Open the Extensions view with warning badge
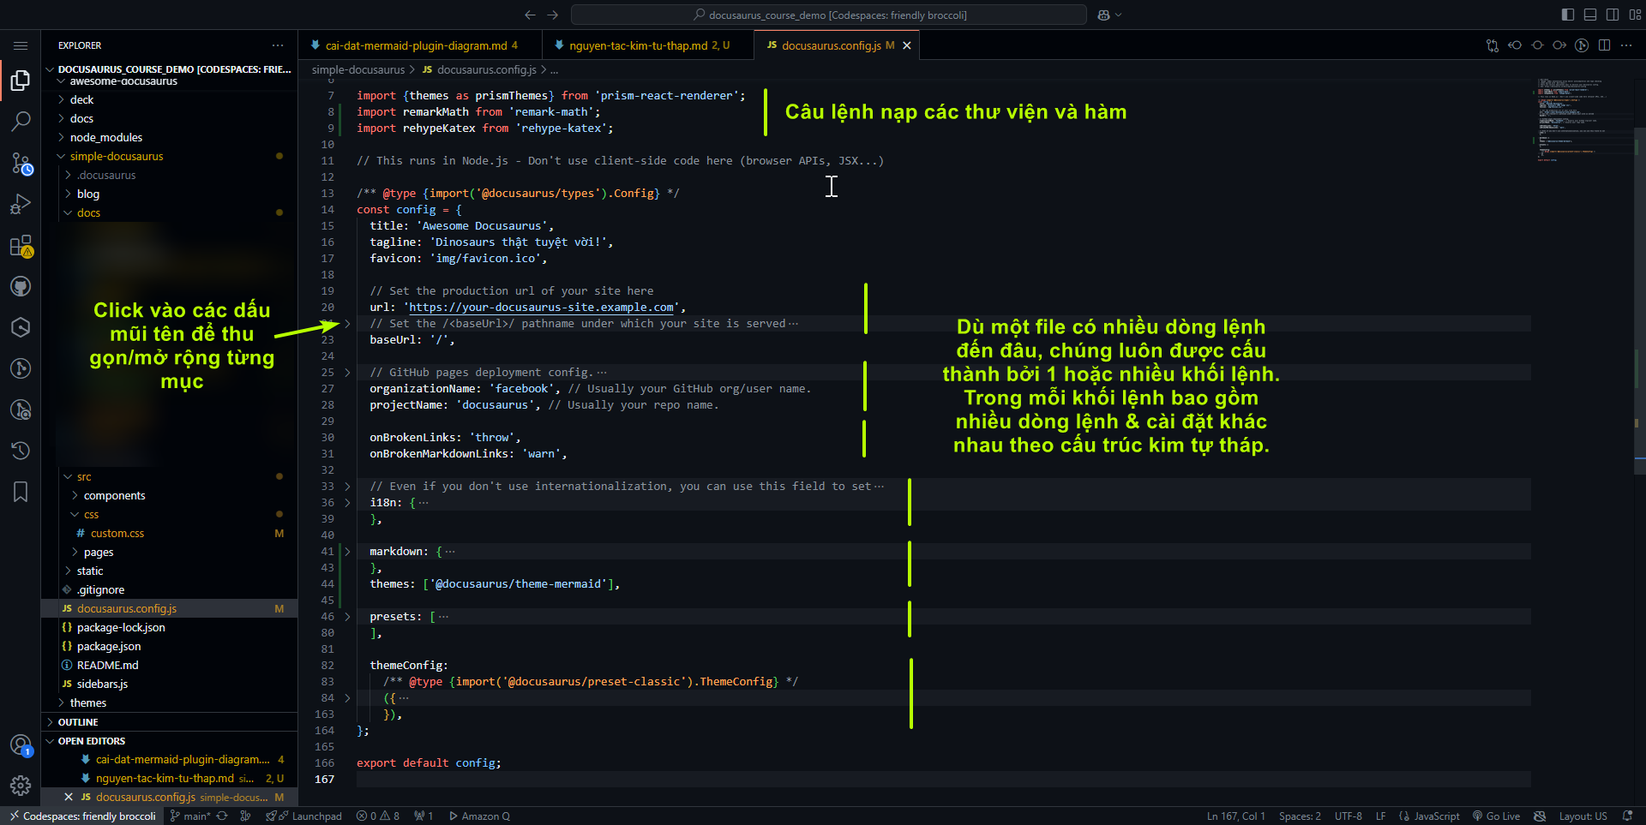Image resolution: width=1646 pixels, height=825 pixels. pos(21,246)
